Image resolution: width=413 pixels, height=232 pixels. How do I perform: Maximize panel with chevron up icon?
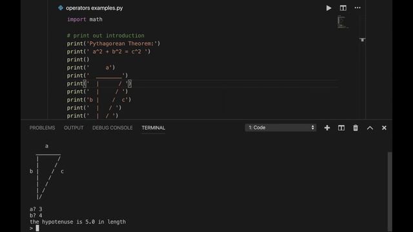pyautogui.click(x=370, y=128)
